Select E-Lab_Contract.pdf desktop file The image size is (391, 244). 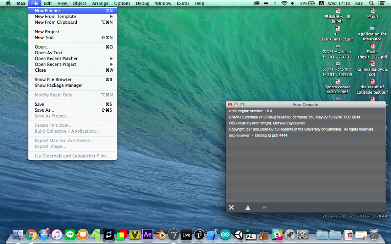click(337, 33)
